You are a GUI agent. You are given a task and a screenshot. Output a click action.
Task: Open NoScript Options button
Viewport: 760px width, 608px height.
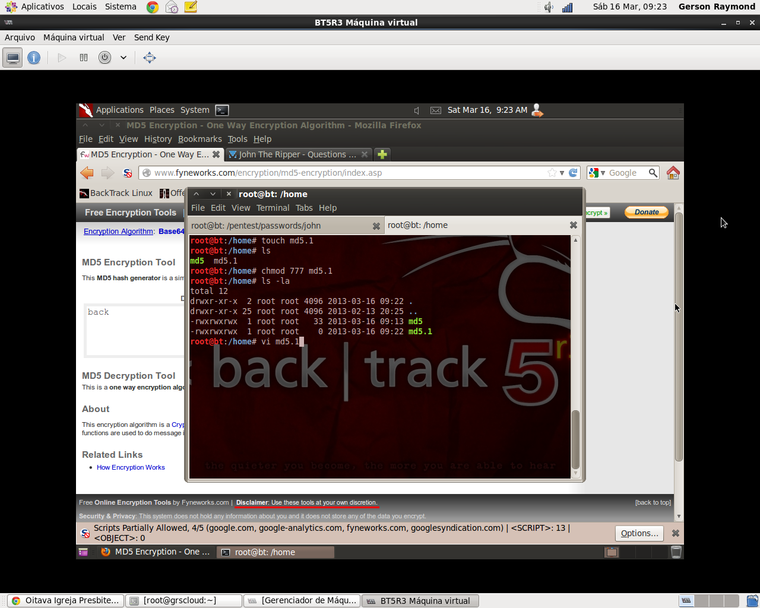click(639, 533)
